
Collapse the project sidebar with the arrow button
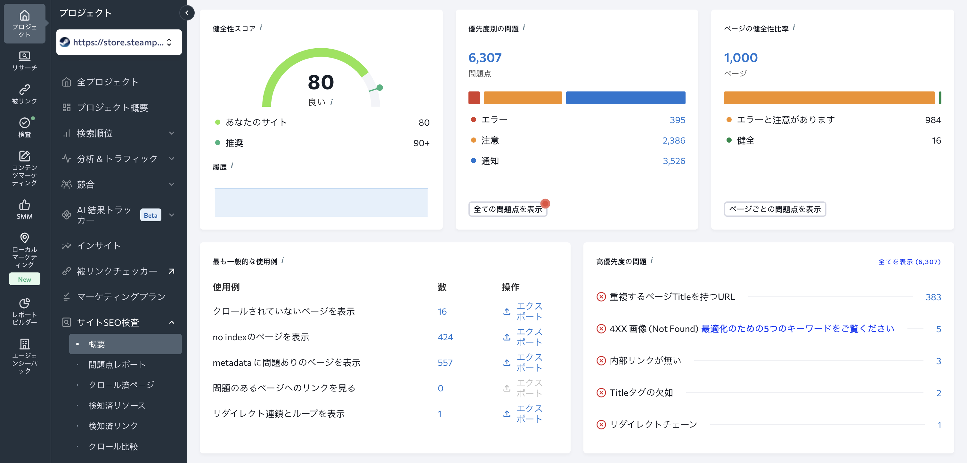[187, 13]
